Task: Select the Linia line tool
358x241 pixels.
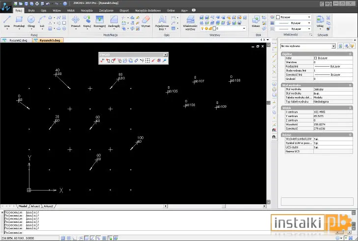Action: [x=7, y=22]
